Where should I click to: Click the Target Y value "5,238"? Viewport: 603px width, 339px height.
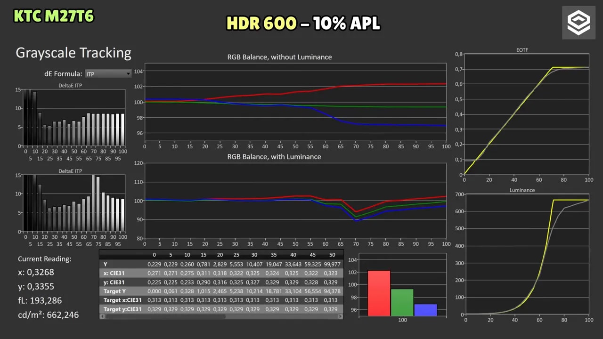point(236,291)
